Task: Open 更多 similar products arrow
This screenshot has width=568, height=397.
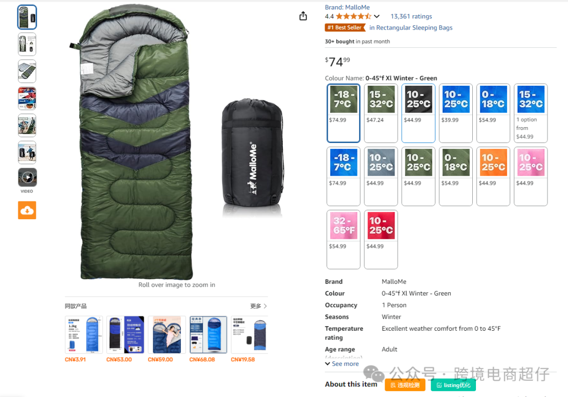Action: pyautogui.click(x=259, y=306)
